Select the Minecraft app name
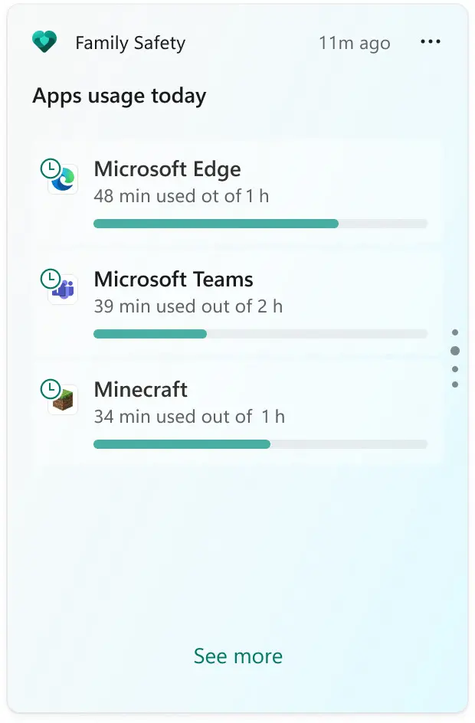Image resolution: width=475 pixels, height=723 pixels. (140, 390)
